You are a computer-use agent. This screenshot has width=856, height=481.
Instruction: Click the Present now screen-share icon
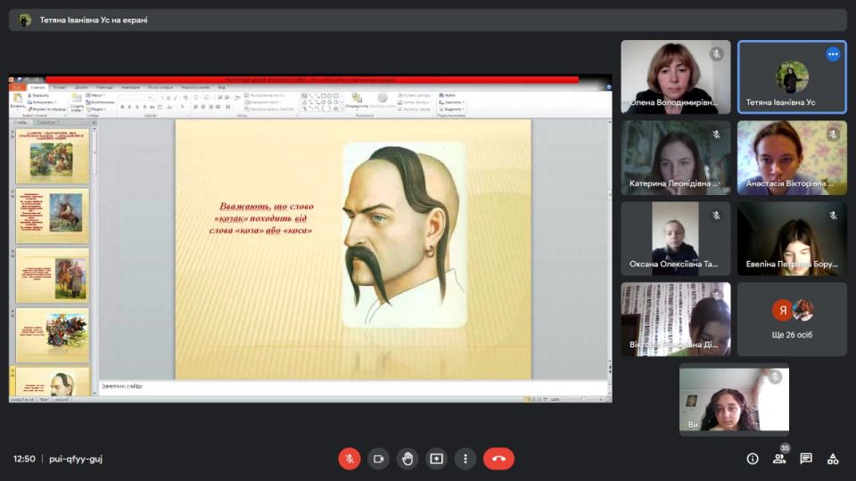[x=436, y=459]
